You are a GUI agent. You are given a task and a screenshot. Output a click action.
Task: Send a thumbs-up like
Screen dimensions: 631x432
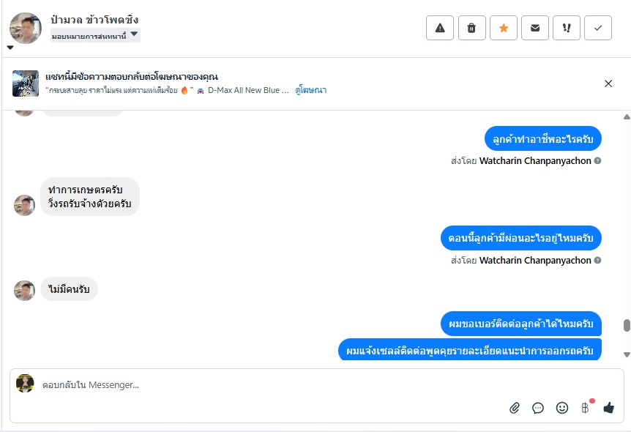[608, 408]
